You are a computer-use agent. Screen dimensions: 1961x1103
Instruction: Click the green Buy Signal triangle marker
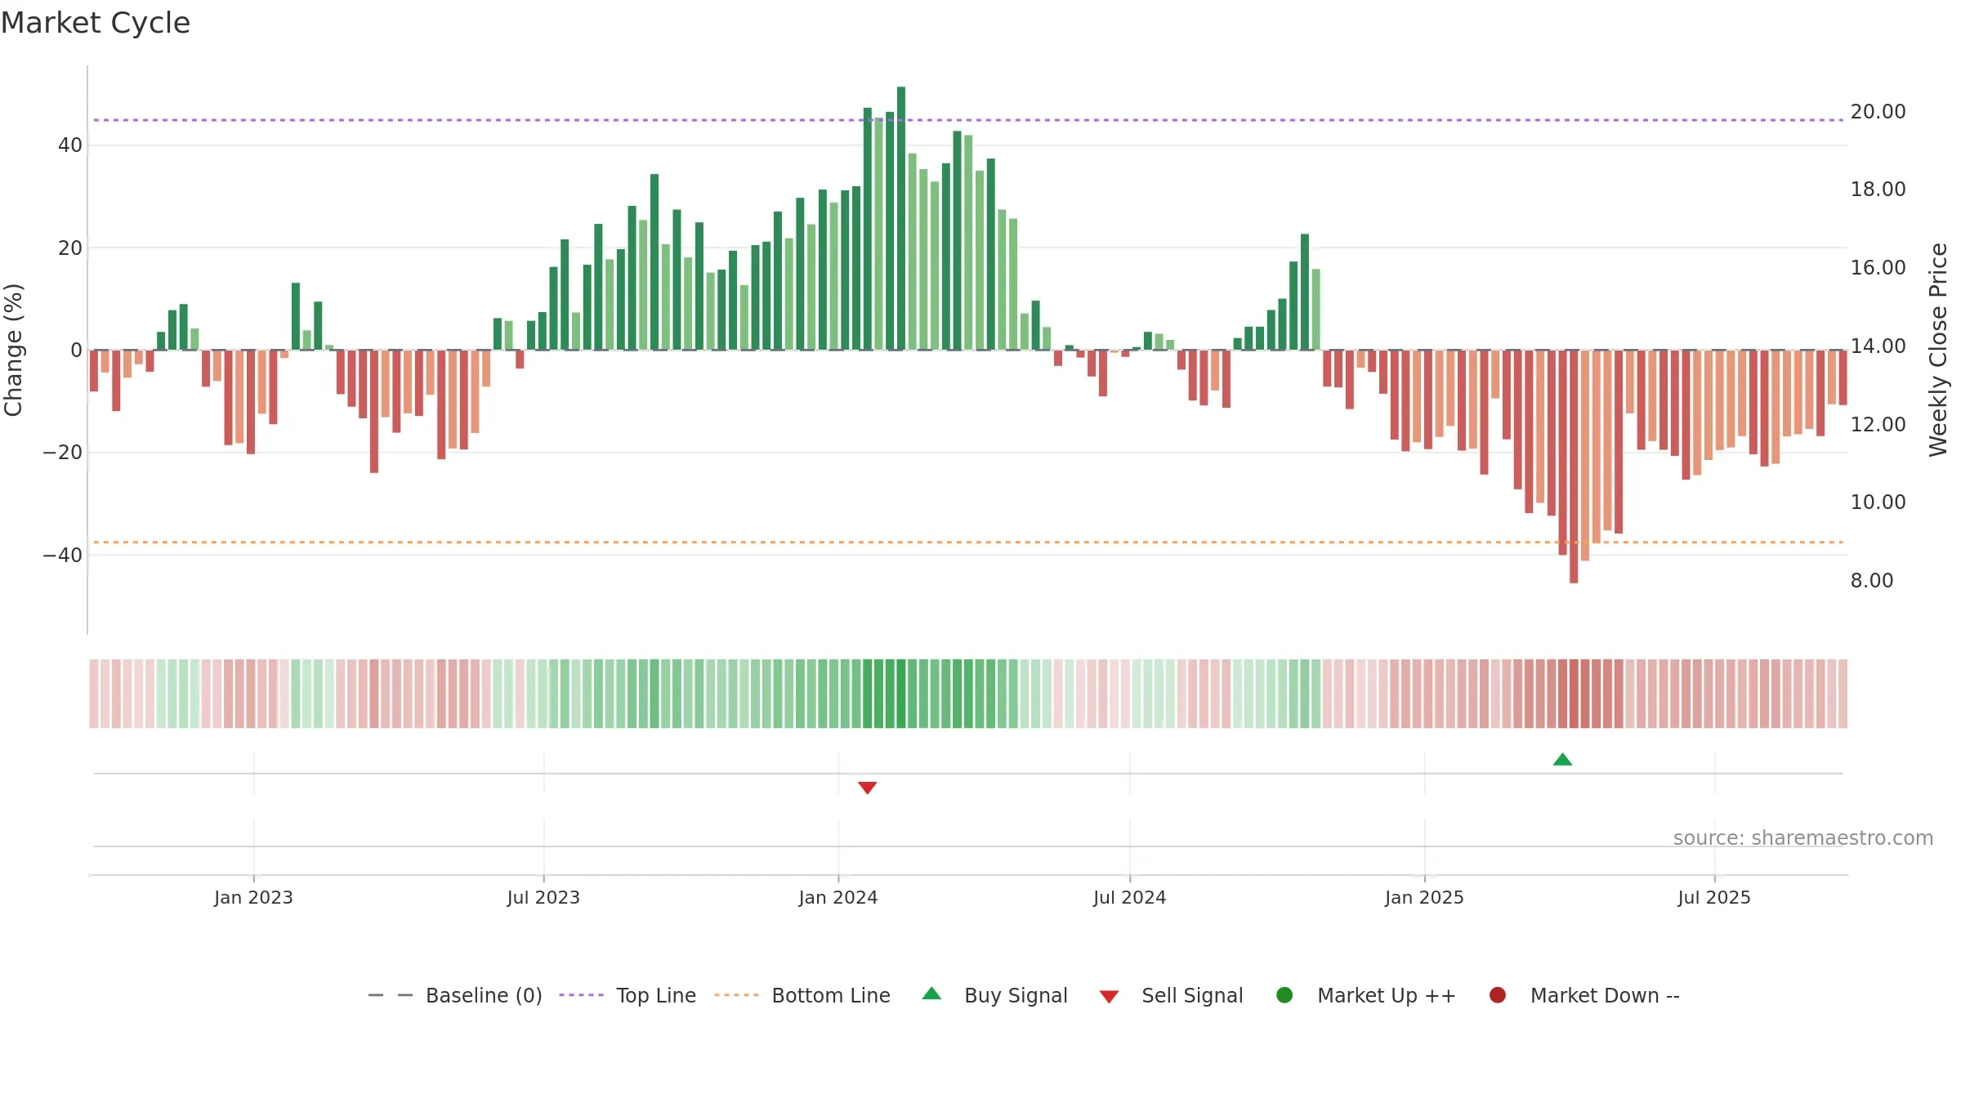(1562, 760)
